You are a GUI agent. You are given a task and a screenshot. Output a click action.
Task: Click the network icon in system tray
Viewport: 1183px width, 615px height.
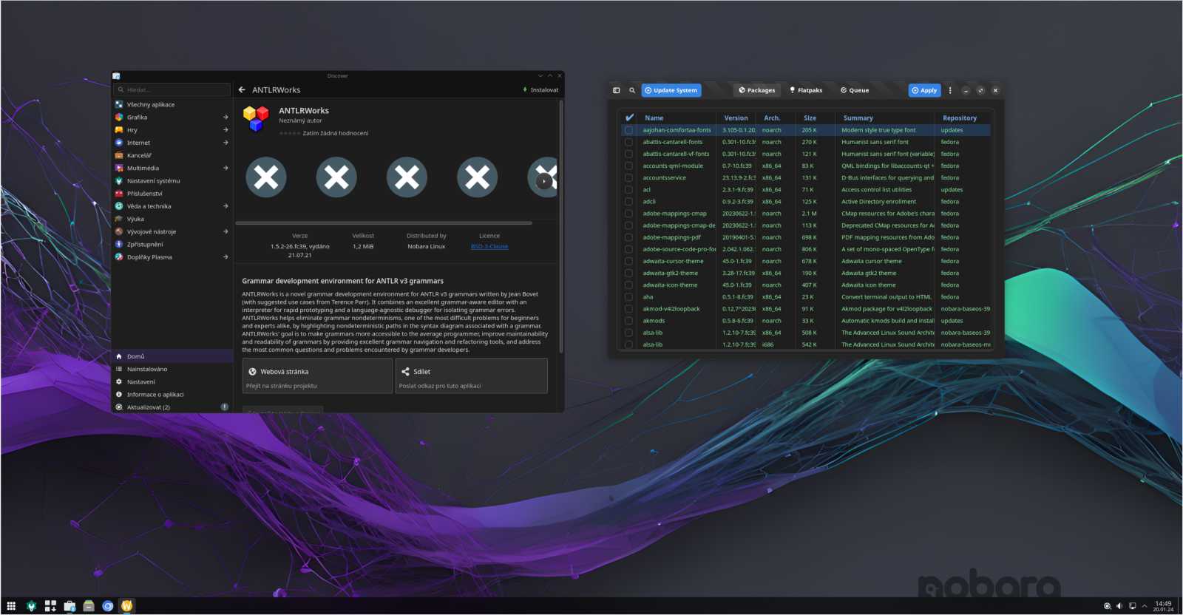click(x=1132, y=606)
